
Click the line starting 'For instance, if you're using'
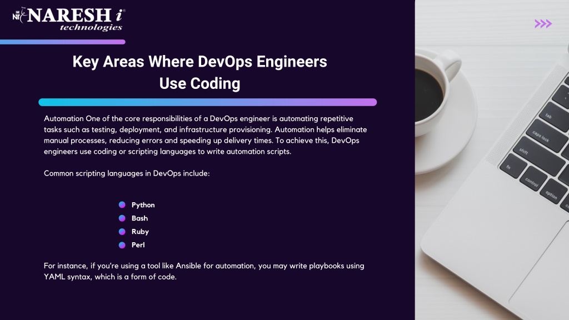204,266
